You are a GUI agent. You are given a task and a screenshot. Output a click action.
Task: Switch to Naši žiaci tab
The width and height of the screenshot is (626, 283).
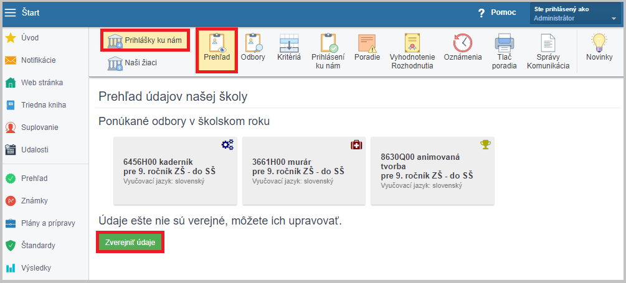coord(132,63)
